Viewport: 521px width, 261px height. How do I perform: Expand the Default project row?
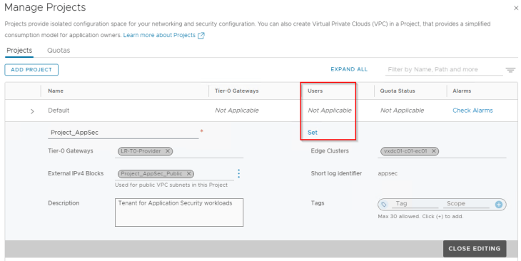32,111
